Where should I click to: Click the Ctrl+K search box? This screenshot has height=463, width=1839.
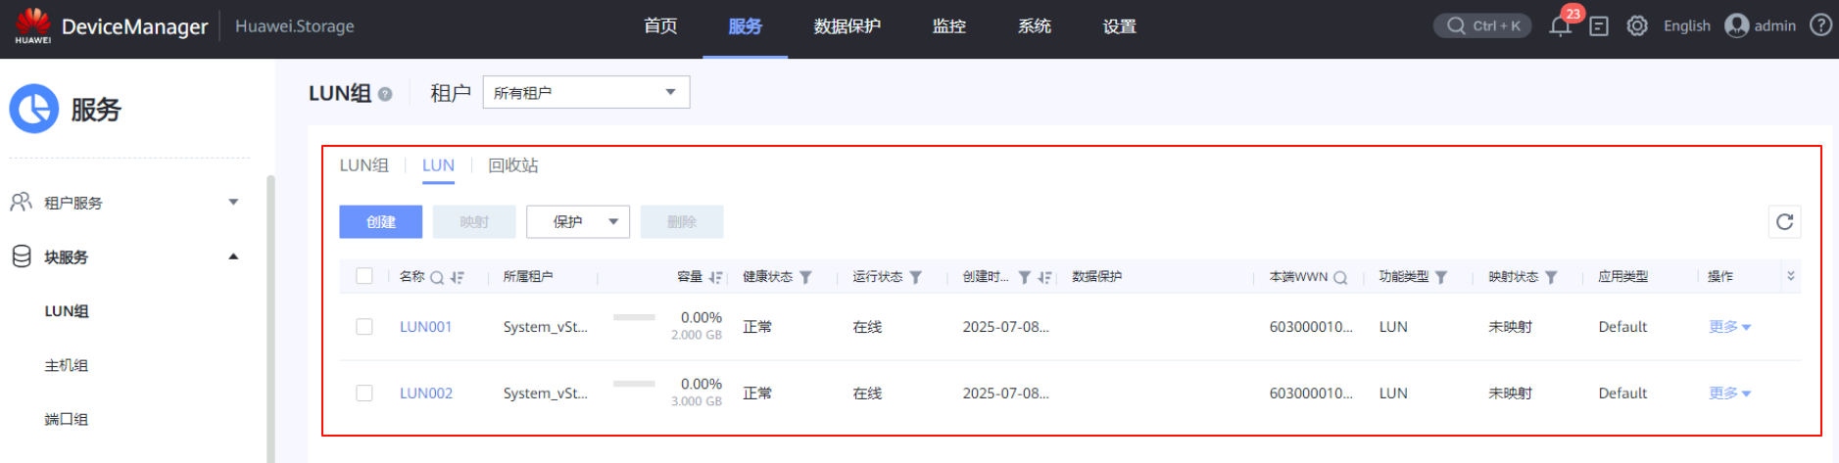(x=1482, y=26)
